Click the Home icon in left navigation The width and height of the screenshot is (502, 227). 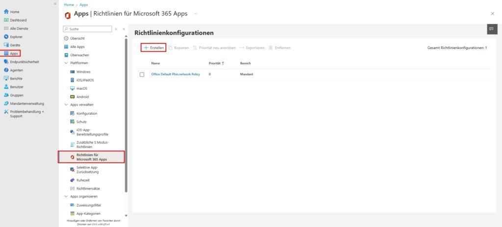(x=6, y=12)
